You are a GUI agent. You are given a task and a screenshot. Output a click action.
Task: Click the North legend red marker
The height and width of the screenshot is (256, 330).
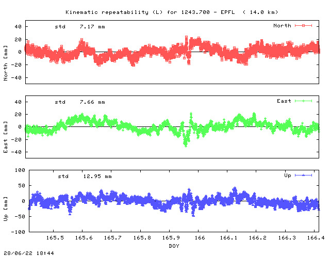coord(303,25)
